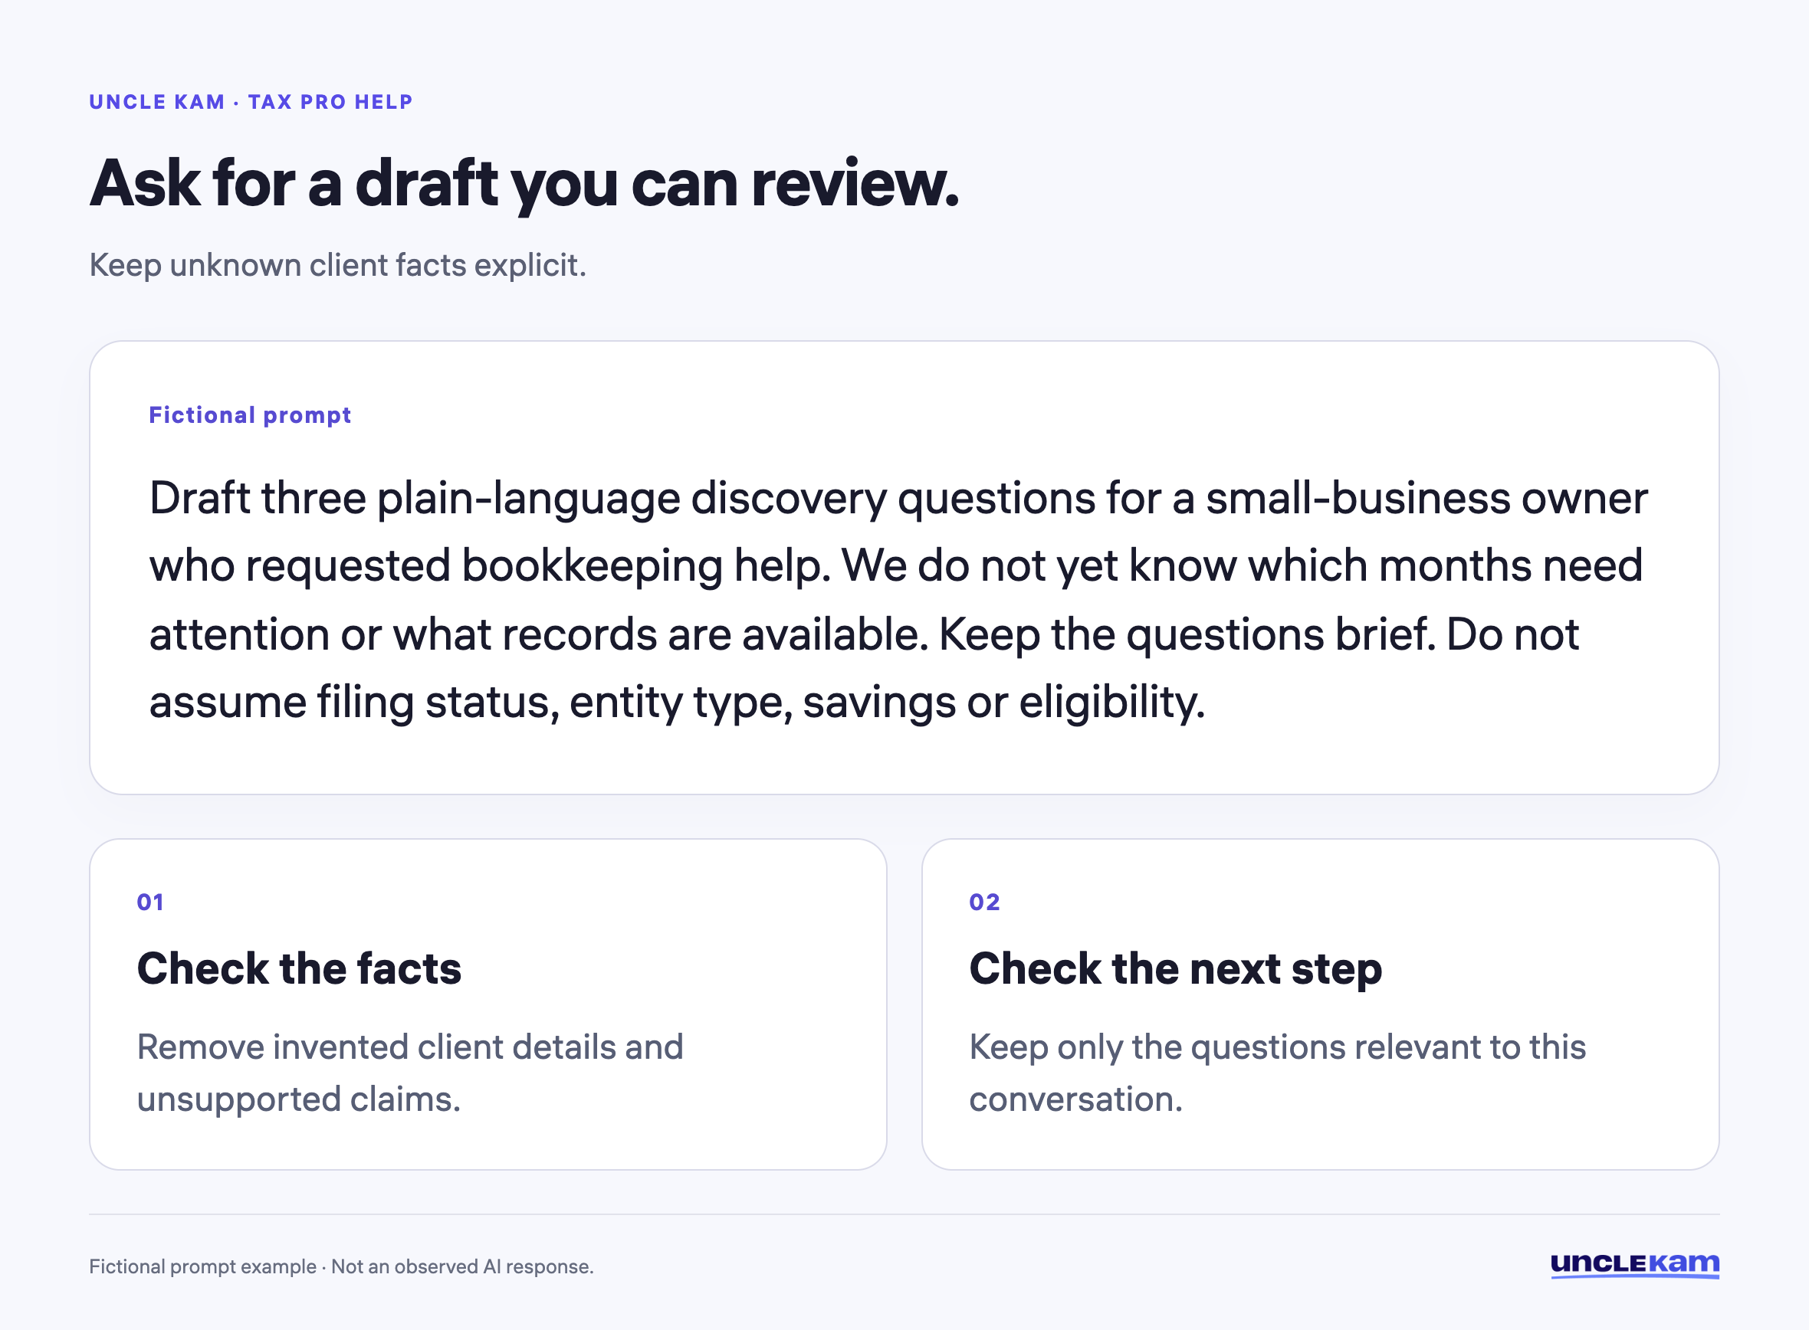Click the 'UNCLE KAM · TAX PRO HELP' header label
The image size is (1809, 1330).
[x=251, y=102]
